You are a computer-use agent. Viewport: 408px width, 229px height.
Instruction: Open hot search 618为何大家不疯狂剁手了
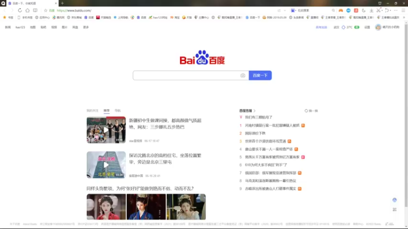[x=266, y=165]
